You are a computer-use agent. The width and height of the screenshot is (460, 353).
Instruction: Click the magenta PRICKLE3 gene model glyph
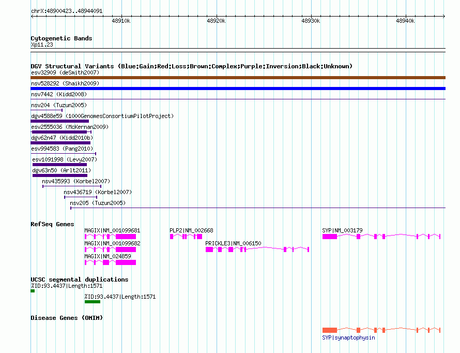257,249
